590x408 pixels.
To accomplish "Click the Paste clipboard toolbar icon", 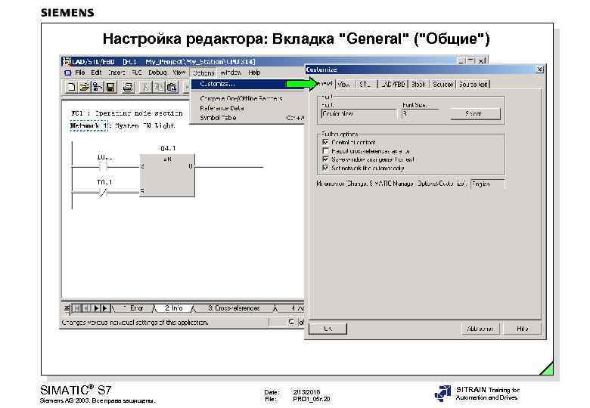I will (x=172, y=87).
